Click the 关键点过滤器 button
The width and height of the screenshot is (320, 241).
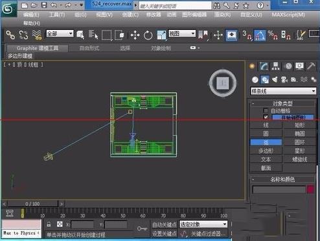209,234
